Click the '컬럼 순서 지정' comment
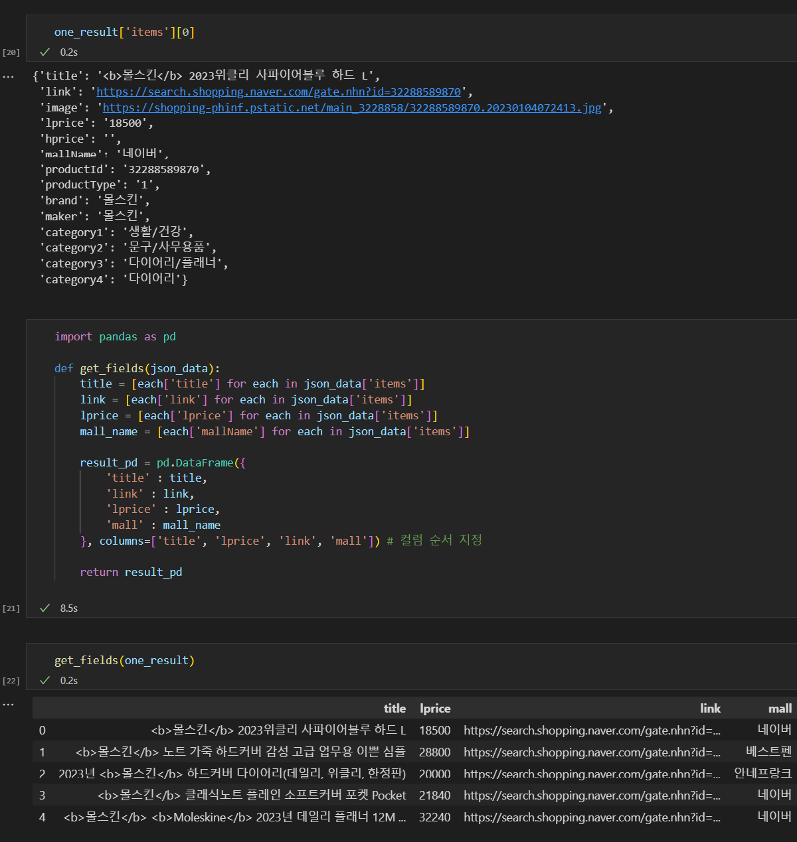The height and width of the screenshot is (842, 797). 434,540
